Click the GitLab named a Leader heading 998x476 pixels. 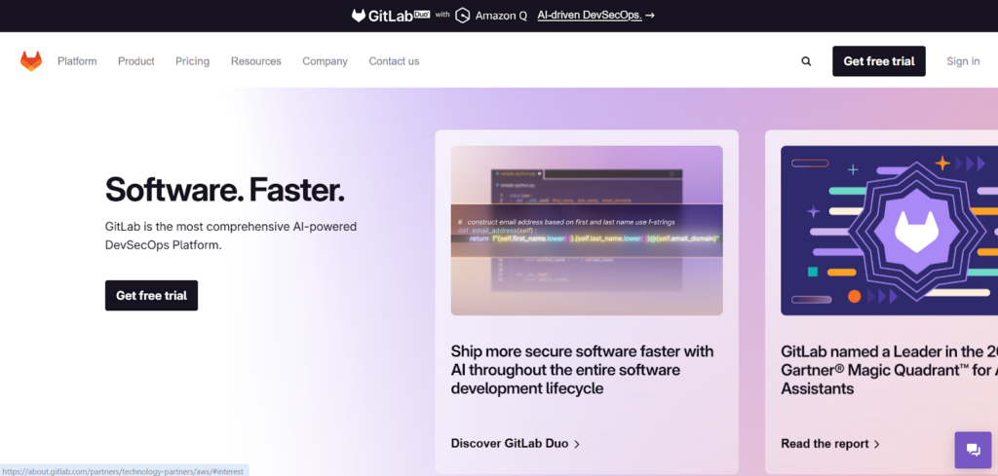(x=889, y=369)
